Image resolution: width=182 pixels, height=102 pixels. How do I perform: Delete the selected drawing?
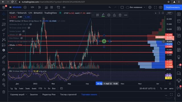click(x=120, y=15)
